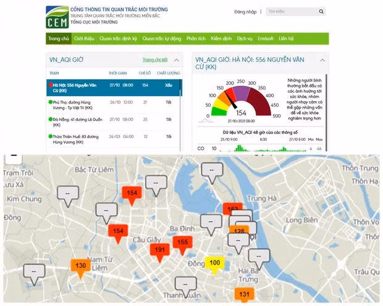The height and width of the screenshot is (306, 383).
Task: Go to the Kiểm định menu item
Action: pyautogui.click(x=221, y=38)
